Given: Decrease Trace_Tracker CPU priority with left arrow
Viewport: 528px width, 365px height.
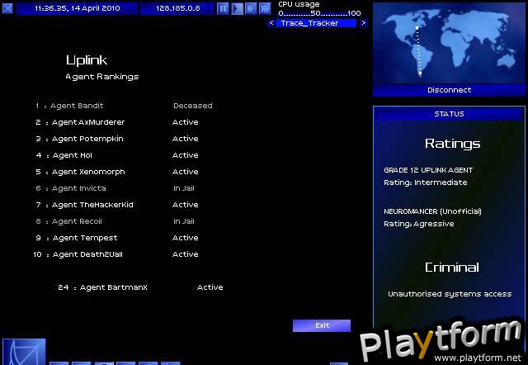Looking at the screenshot, I should tap(271, 23).
